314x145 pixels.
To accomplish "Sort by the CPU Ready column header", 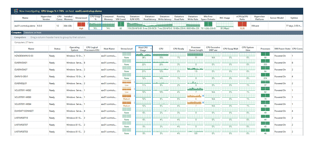I will click(x=178, y=49).
